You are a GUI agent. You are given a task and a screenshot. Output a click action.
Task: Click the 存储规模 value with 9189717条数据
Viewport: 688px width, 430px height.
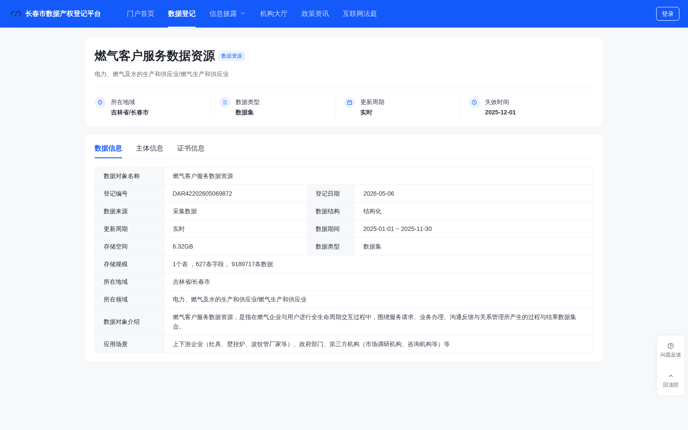tap(223, 264)
